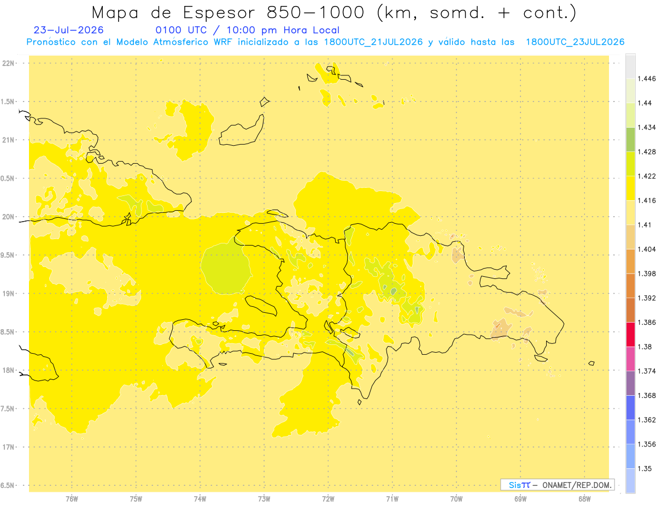Click the purple legend swatch between 1.368 and 1.374
This screenshot has width=656, height=506.
(x=630, y=383)
